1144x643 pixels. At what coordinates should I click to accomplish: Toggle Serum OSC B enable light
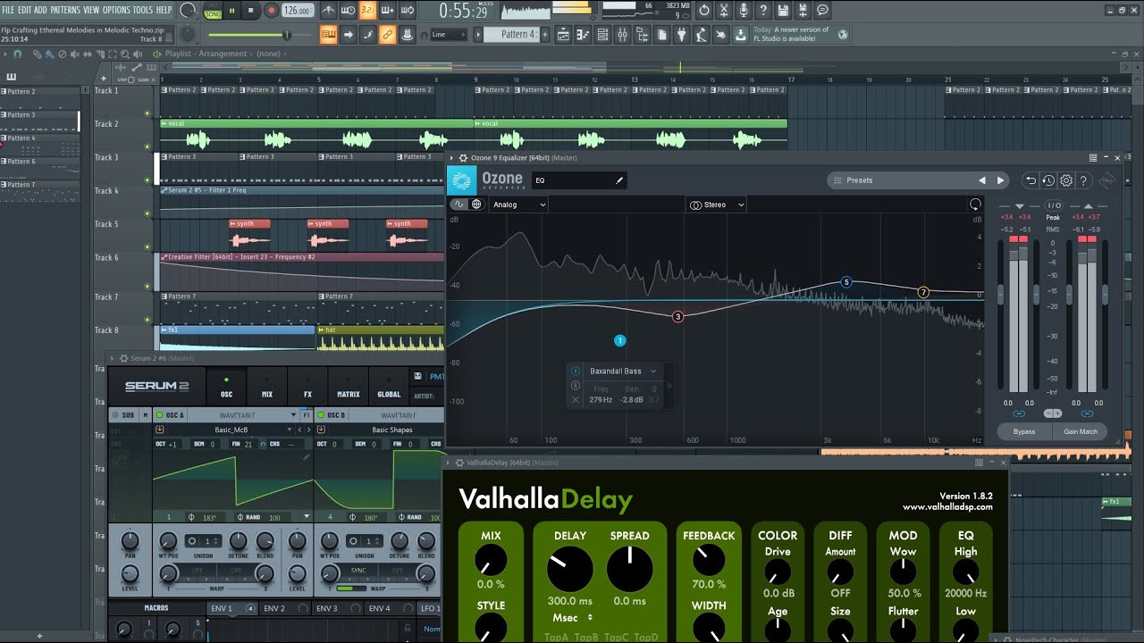point(321,415)
